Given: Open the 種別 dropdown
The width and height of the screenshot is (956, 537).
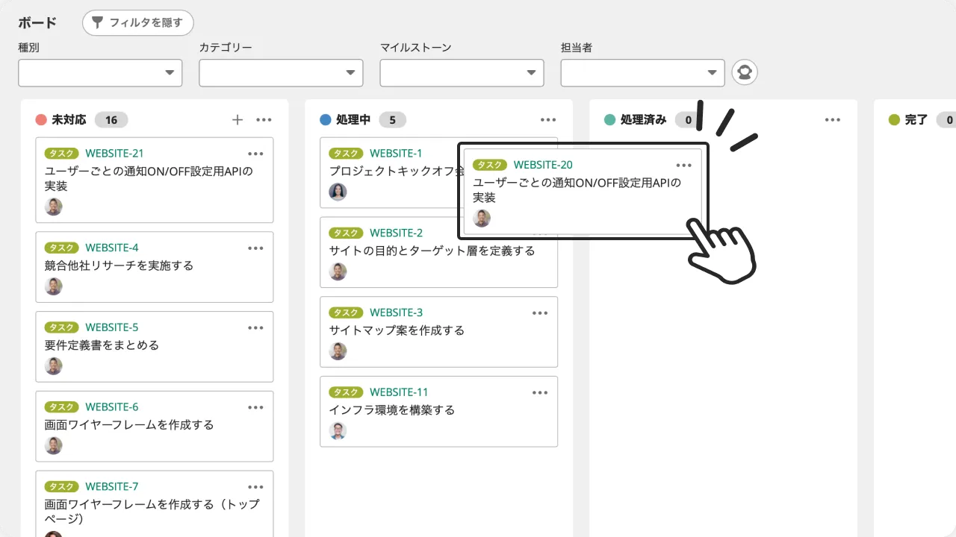Looking at the screenshot, I should 100,73.
